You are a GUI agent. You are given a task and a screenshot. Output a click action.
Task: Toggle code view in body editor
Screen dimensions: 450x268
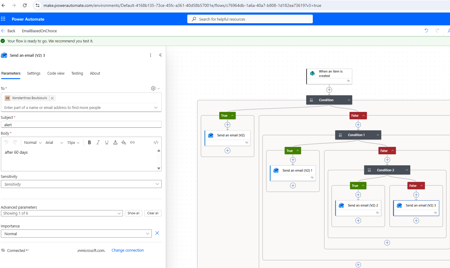tap(156, 143)
